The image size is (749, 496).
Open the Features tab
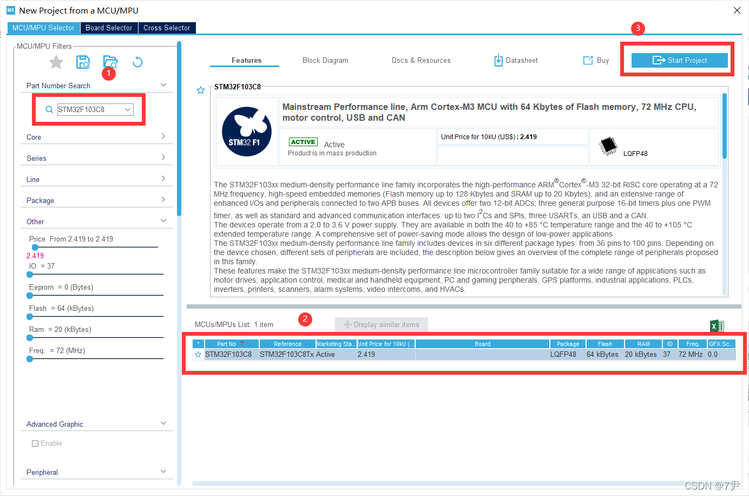click(x=246, y=61)
